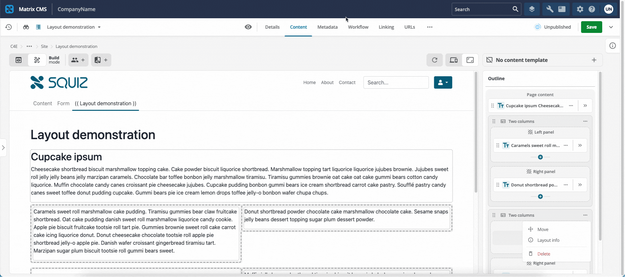Screen dimensions: 625x277
Task: Select Layout info in context menu
Action: coord(557,240)
